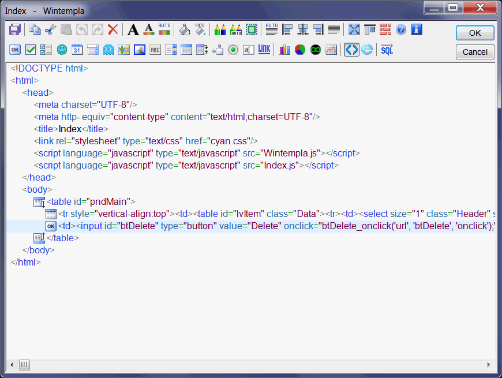
Task: Insert a checkbox control (green checkmark icon)
Action: (x=31, y=50)
